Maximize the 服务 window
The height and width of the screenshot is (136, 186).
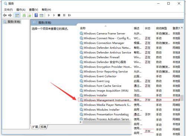(x=169, y=3)
